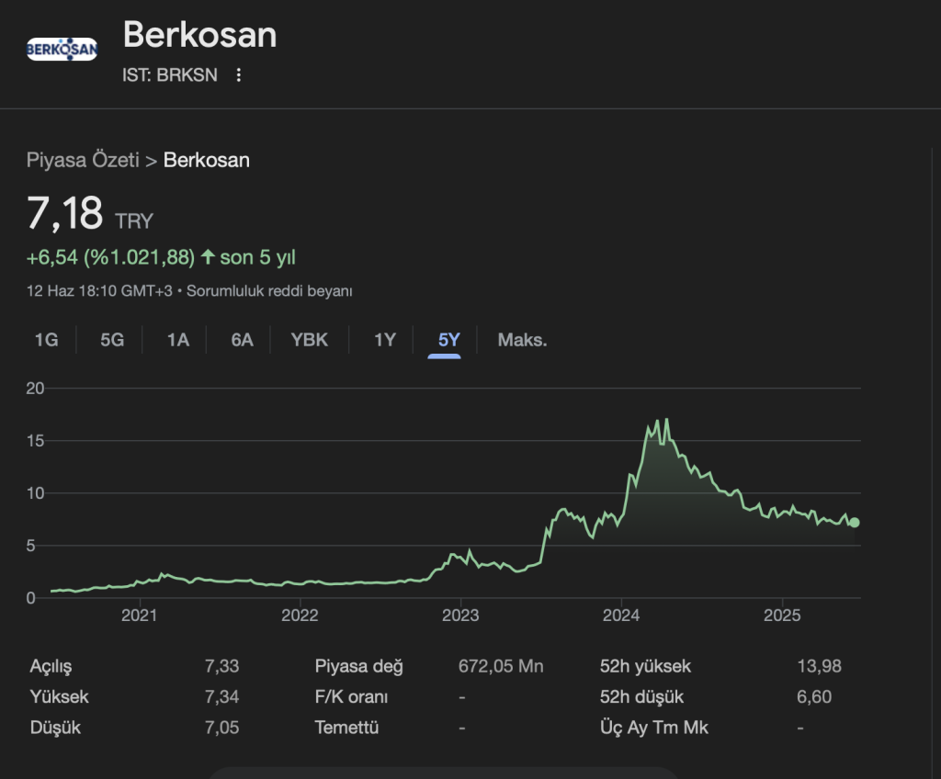This screenshot has height=779, width=941.
Task: Click the F/K oranı label
Action: click(x=352, y=696)
